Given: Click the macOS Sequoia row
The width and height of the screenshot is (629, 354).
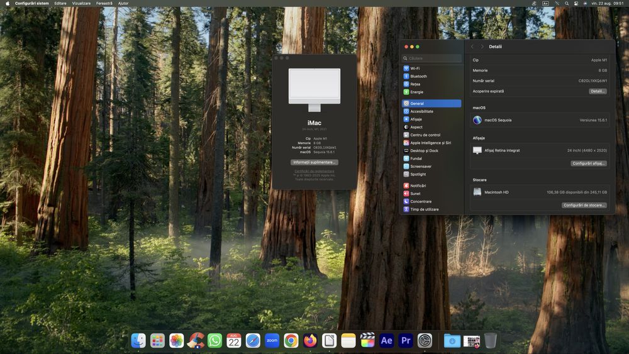Looking at the screenshot, I should pos(540,120).
